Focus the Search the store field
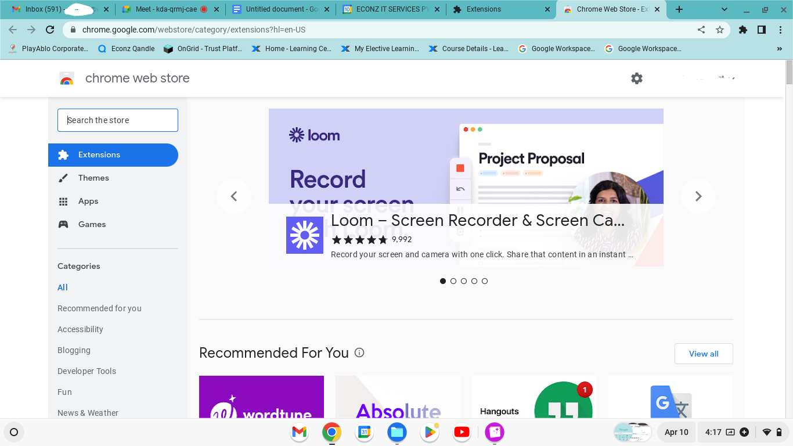 pyautogui.click(x=118, y=120)
